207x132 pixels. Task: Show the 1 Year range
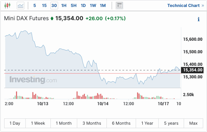coord(147,123)
